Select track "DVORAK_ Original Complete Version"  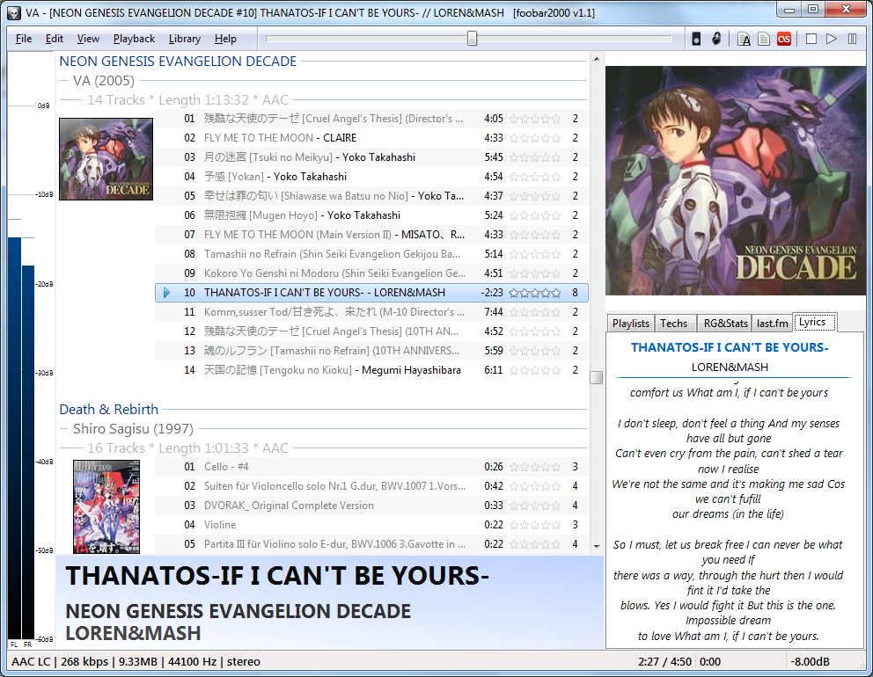371,505
